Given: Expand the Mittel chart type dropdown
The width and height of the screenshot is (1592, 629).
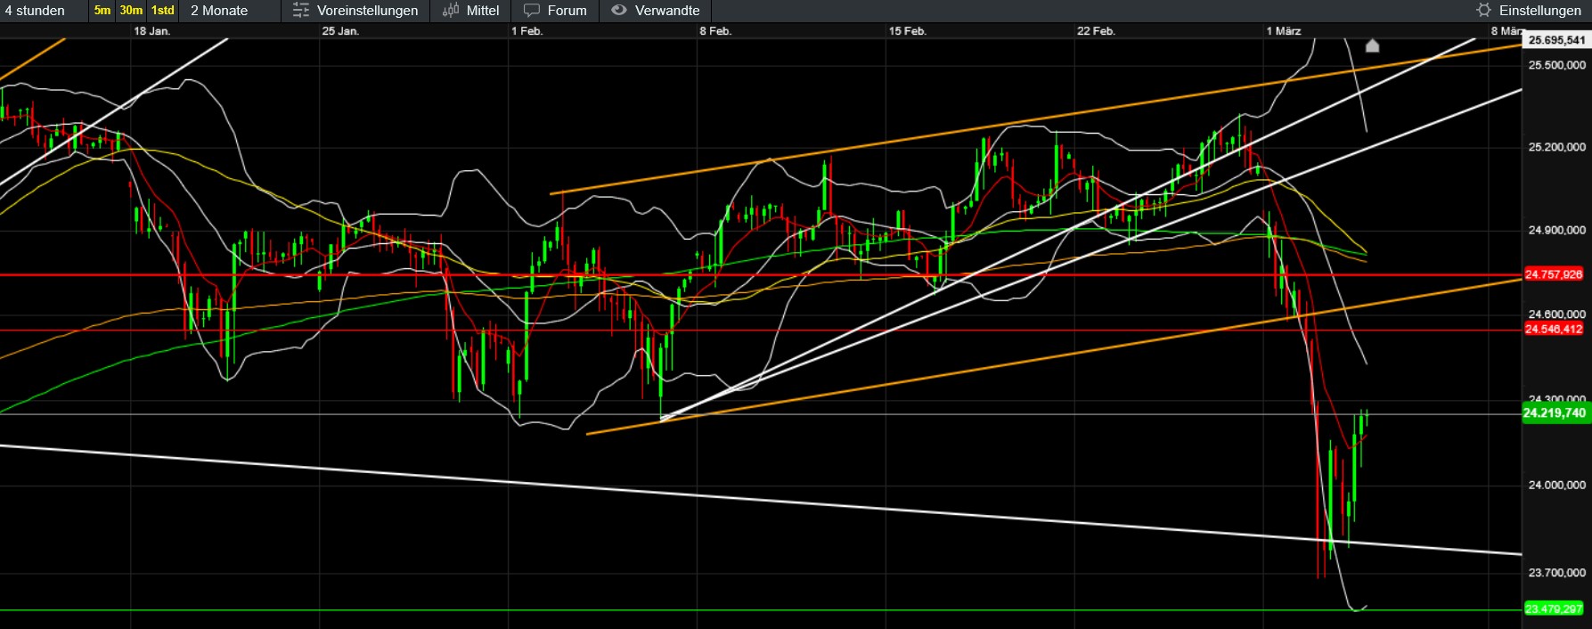Looking at the screenshot, I should click(483, 11).
